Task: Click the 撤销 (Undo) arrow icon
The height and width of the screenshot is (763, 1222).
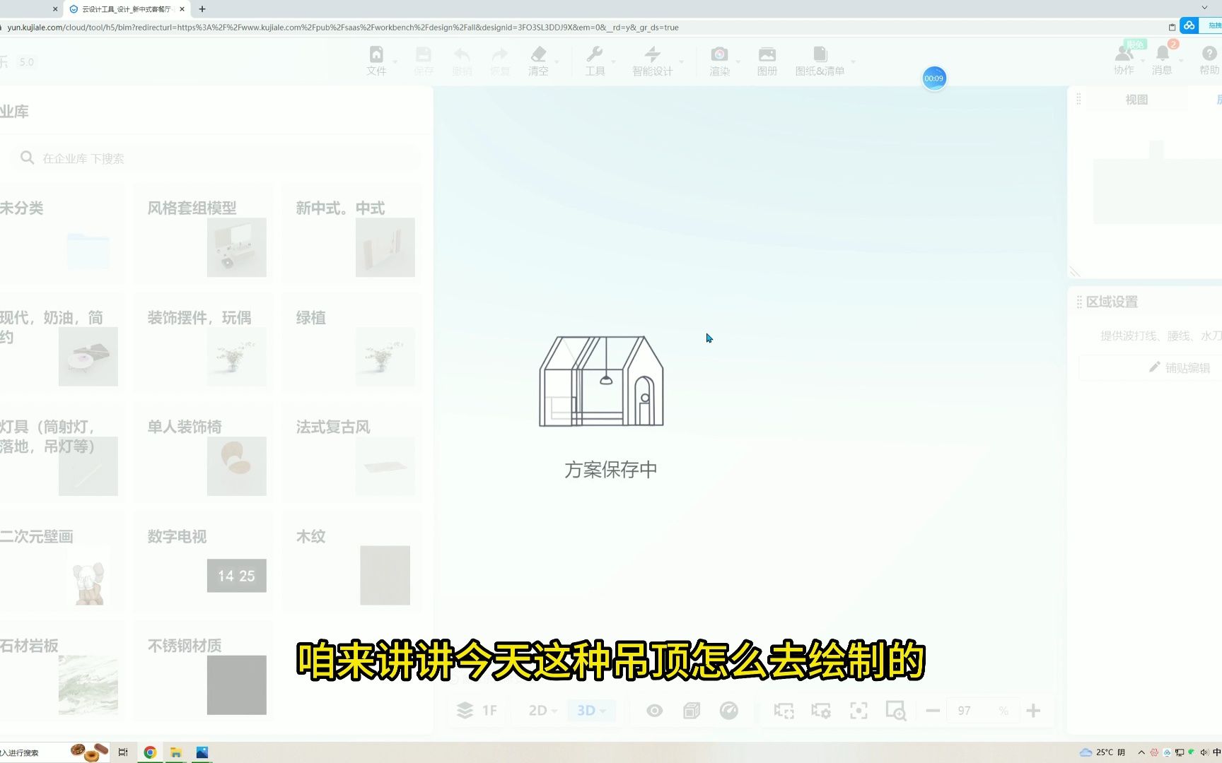Action: pyautogui.click(x=462, y=54)
